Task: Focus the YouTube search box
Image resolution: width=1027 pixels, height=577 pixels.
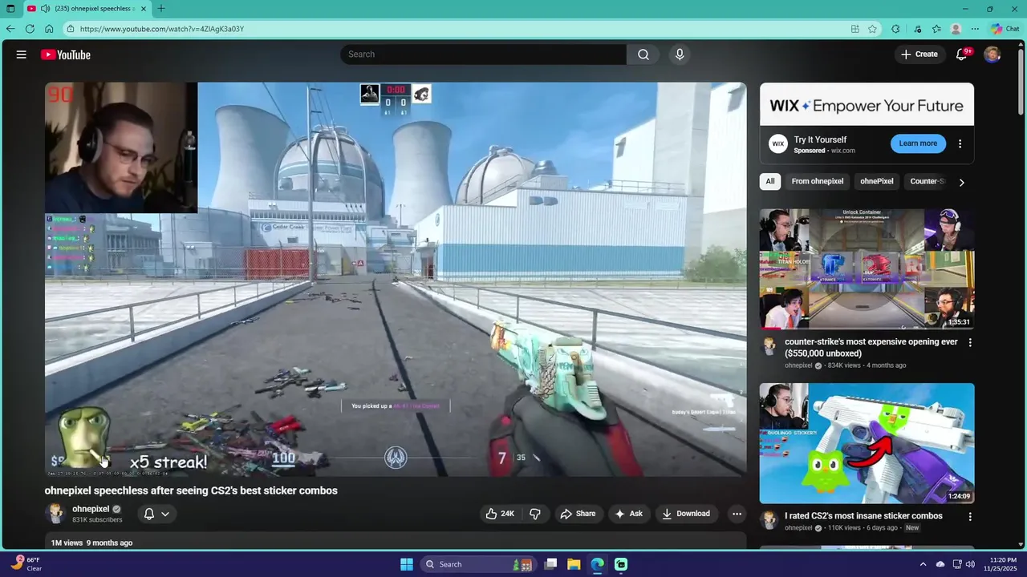Action: click(483, 54)
